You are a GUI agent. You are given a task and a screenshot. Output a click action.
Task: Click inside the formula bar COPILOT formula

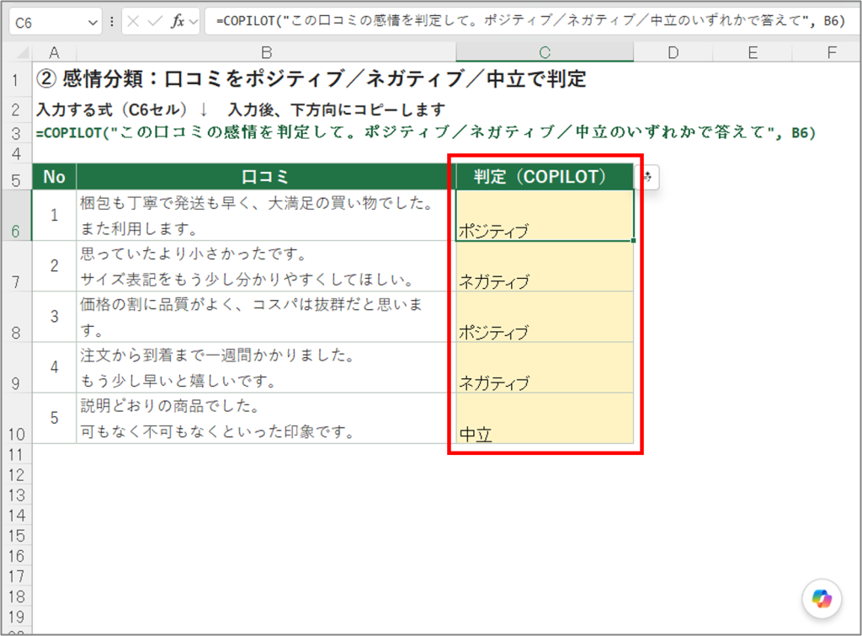tap(530, 21)
